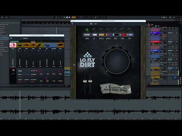This screenshot has height=136, width=182.
Task: Select the Multiband Dynamics browser item
Action: (x=5, y=40)
